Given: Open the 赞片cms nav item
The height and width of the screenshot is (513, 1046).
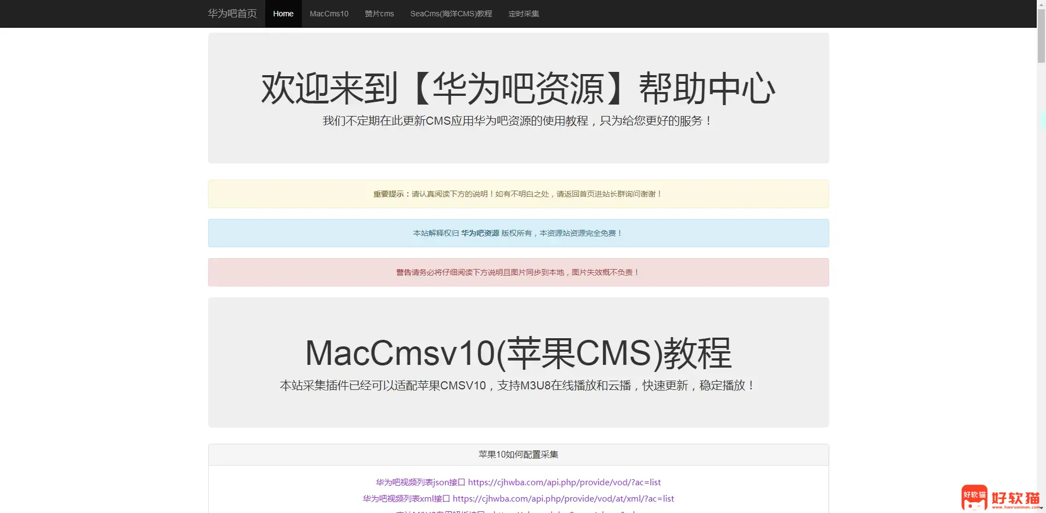Looking at the screenshot, I should (379, 14).
